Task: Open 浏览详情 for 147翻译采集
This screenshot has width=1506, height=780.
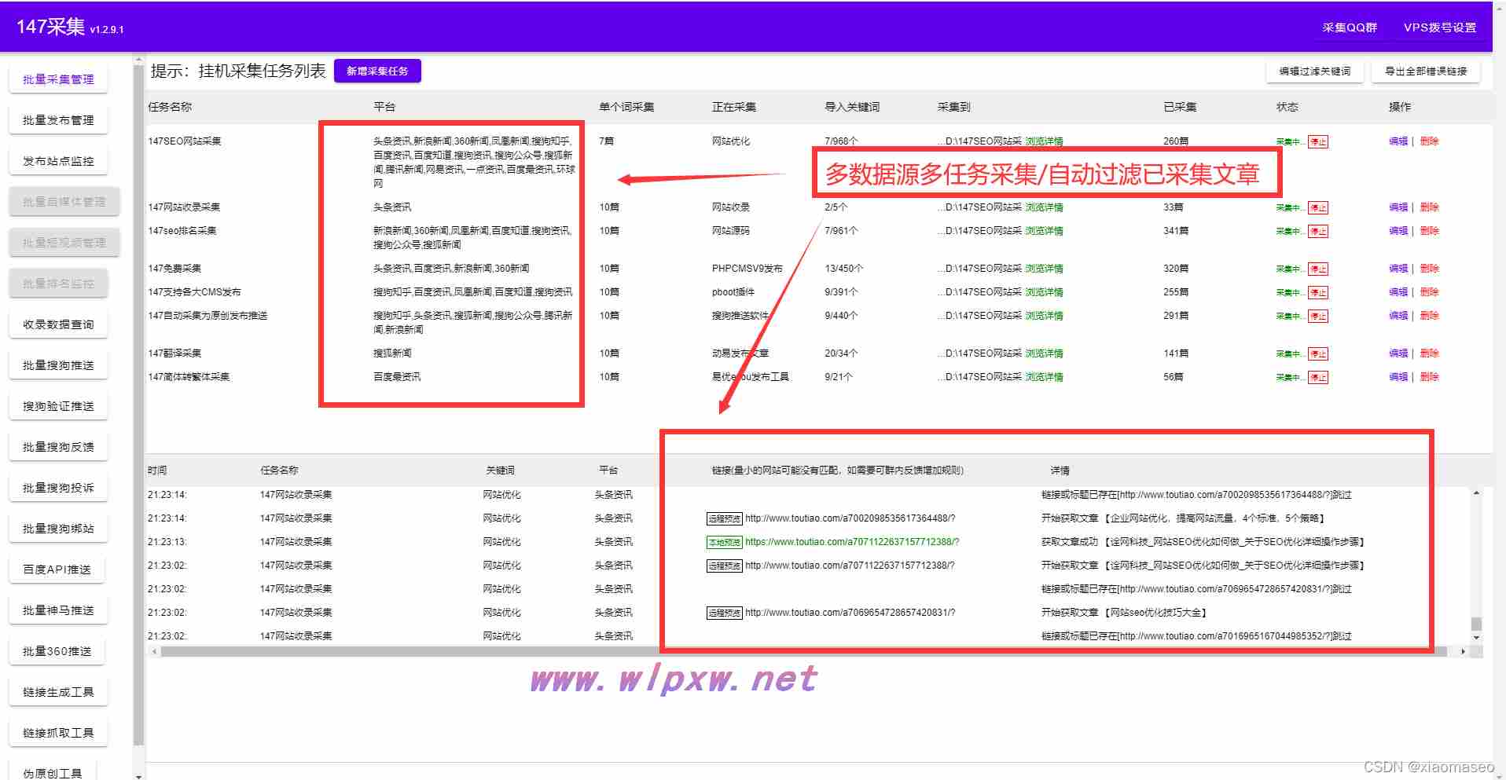Action: [x=1044, y=353]
